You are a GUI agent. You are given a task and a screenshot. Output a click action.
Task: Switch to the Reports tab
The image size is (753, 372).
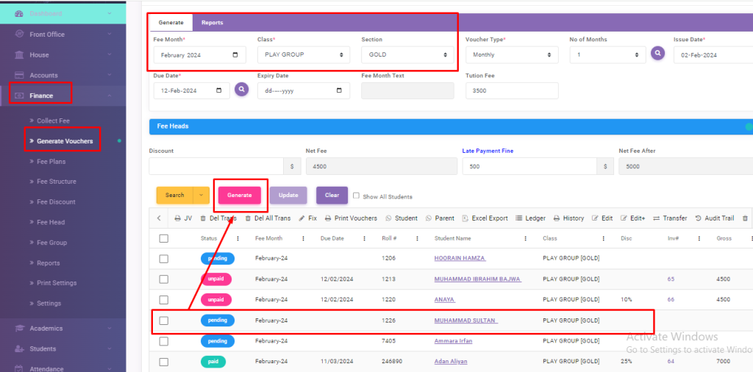click(x=212, y=23)
